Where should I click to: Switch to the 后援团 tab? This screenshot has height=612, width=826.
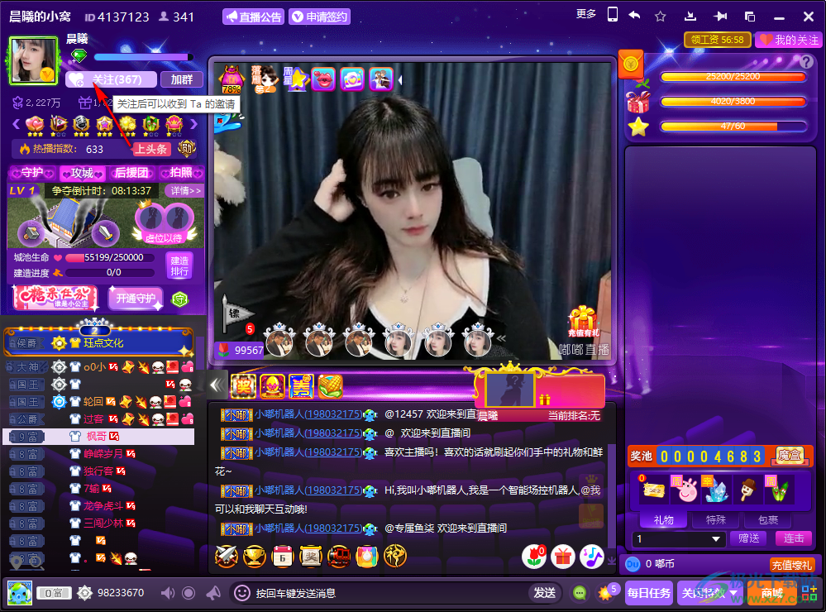click(x=131, y=172)
